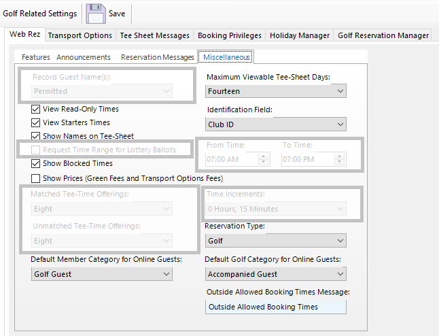The width and height of the screenshot is (439, 336).
Task: Enable the Show Prices checkbox
Action: coord(35,179)
